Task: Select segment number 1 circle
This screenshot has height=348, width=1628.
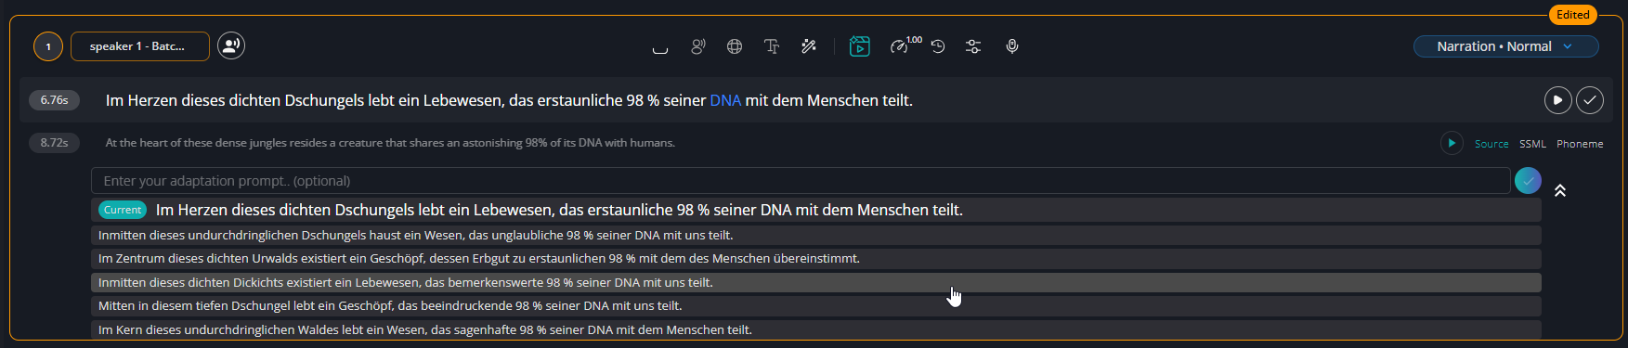Action: point(48,46)
